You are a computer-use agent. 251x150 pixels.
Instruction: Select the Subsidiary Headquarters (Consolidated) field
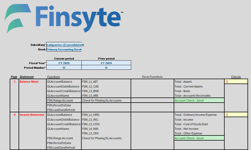64,45
